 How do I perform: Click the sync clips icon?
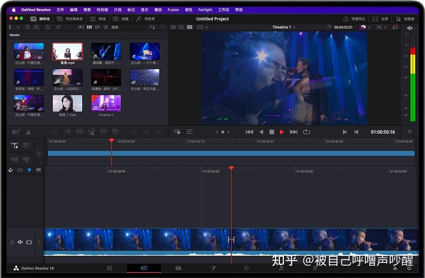[x=47, y=27]
